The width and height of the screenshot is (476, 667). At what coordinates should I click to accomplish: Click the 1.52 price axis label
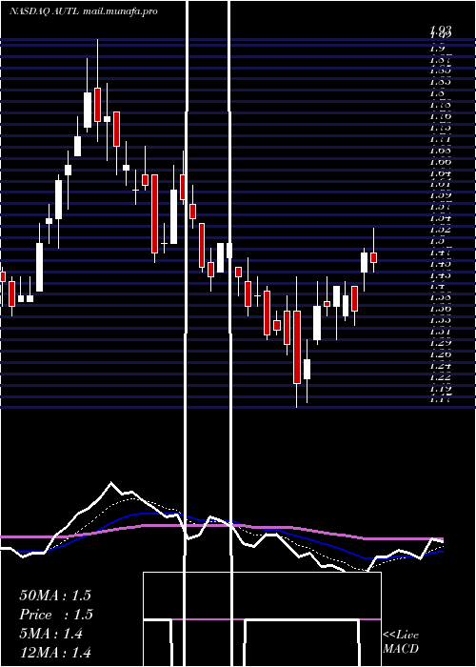[441, 230]
